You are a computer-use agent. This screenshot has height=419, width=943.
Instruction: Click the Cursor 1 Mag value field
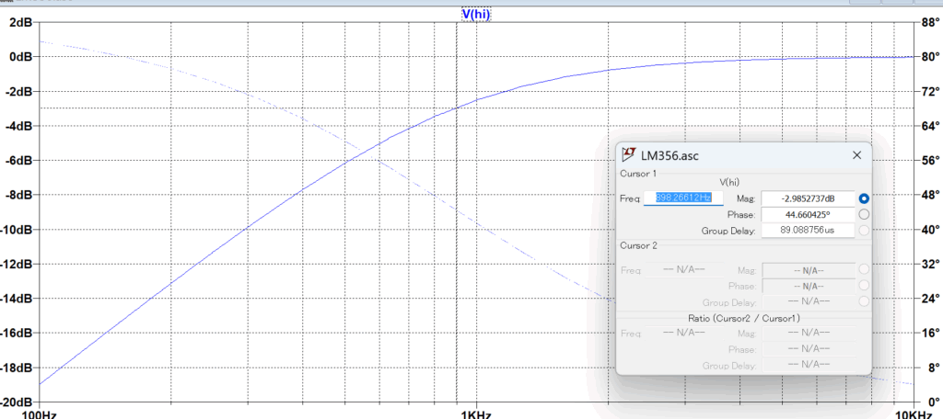coord(808,198)
